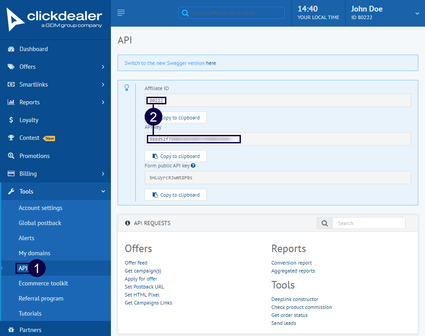Click the lightbulb icon beside the API panel
The height and width of the screenshot is (336, 425).
click(127, 88)
